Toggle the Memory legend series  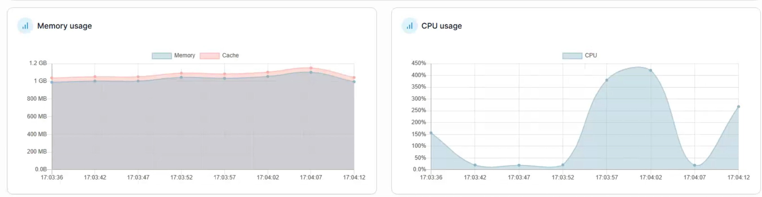pos(173,55)
